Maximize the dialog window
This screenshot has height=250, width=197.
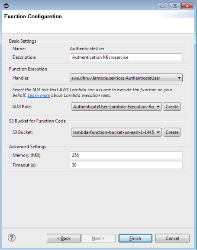click(x=174, y=6)
